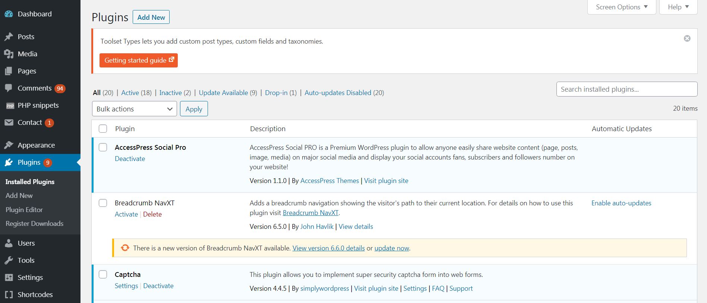Open Installed Plugins submenu item
Screen dimensions: 707x303
pyautogui.click(x=30, y=182)
